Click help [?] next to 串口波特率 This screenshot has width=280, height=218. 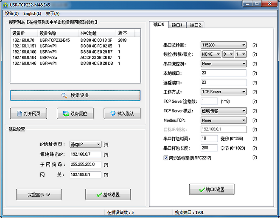[x=255, y=45]
